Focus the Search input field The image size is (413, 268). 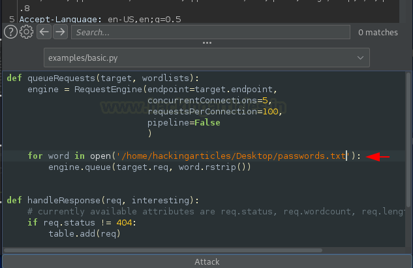click(211, 32)
